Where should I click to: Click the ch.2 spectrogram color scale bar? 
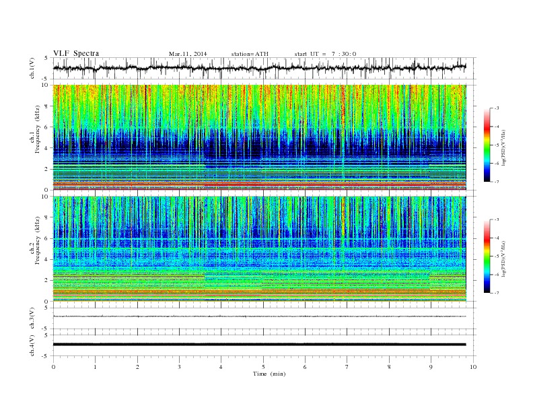coord(487,256)
